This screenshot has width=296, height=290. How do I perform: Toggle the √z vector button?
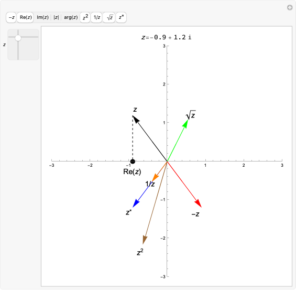click(109, 17)
